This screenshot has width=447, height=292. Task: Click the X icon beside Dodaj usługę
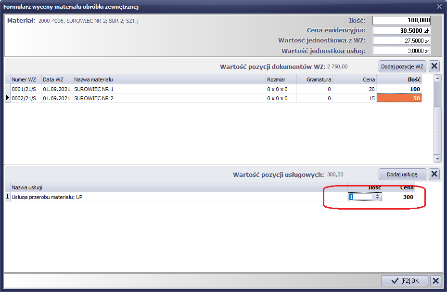click(434, 174)
